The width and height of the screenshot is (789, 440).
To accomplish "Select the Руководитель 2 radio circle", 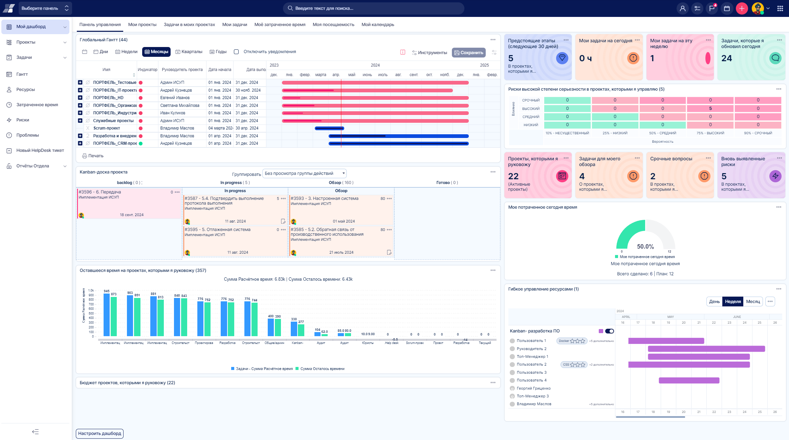I will pos(512,349).
